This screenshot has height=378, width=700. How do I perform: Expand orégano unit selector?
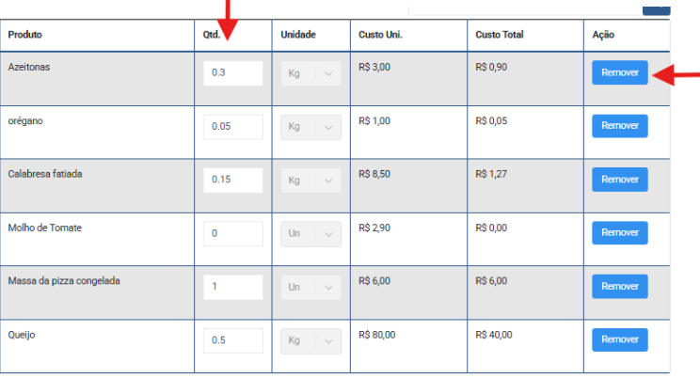coord(310,127)
